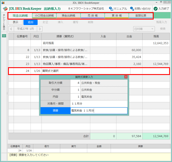
Task: Click the 貸方 column header in journal pane
Action: click(74, 146)
